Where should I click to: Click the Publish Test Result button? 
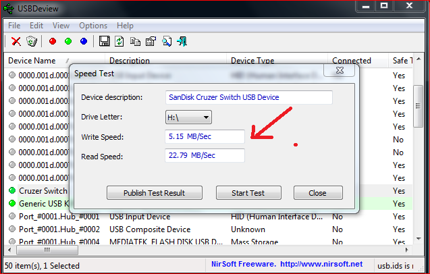[155, 193]
